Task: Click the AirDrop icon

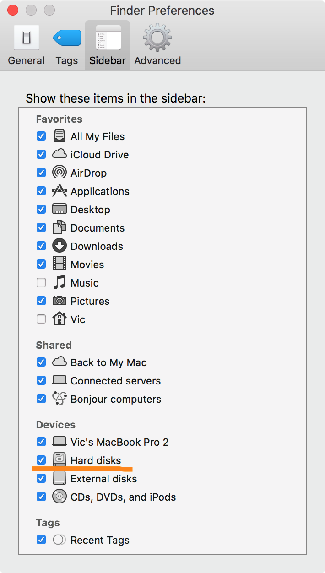Action: [x=60, y=173]
